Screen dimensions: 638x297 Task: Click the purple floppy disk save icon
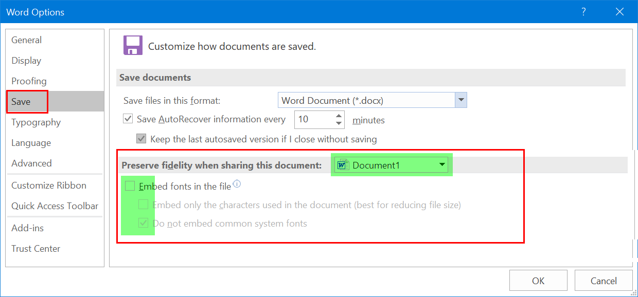(x=133, y=46)
